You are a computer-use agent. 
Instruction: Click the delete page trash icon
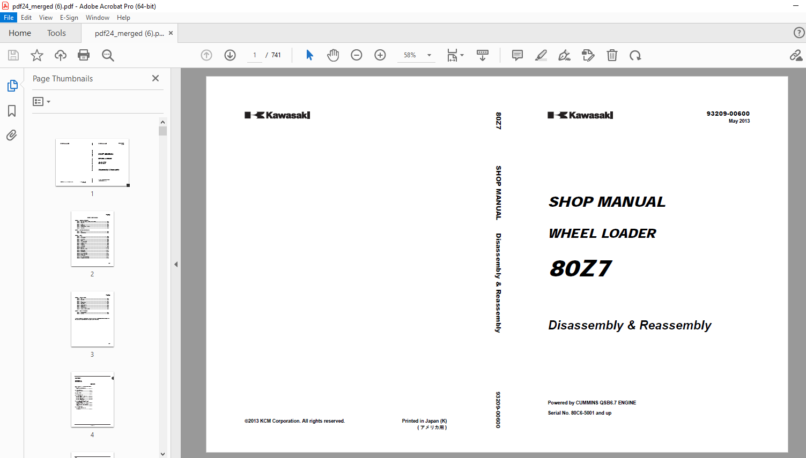[x=612, y=55]
